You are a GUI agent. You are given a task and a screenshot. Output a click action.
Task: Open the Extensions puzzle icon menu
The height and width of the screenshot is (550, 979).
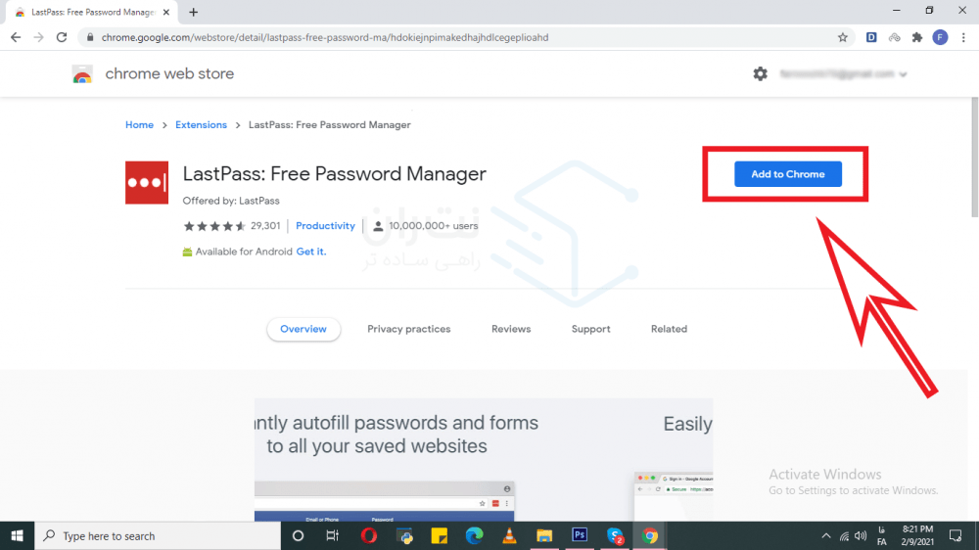(x=916, y=37)
